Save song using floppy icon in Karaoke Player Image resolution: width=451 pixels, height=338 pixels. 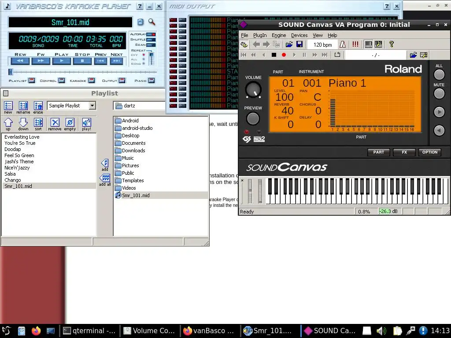click(x=140, y=22)
